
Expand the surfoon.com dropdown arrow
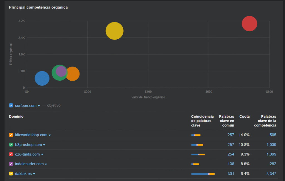[x=39, y=106]
